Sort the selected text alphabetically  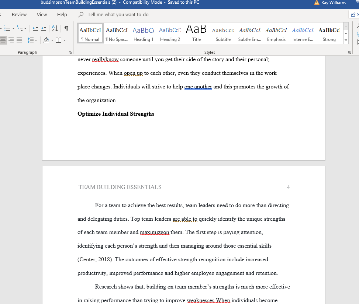tap(55, 28)
